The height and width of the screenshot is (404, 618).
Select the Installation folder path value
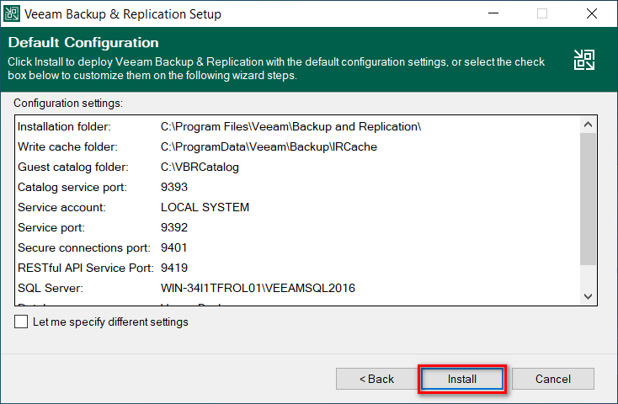coord(290,126)
